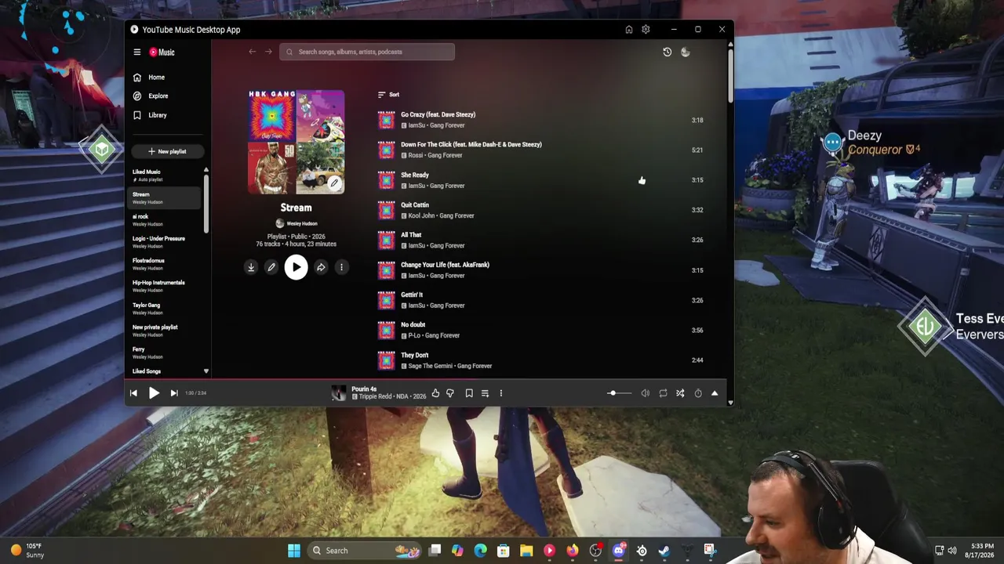The width and height of the screenshot is (1004, 564).
Task: Click 'They Don't' track title
Action: (x=414, y=356)
